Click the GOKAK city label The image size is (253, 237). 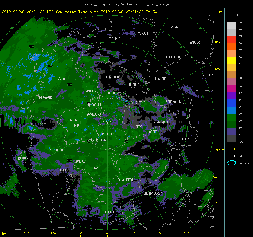62,79
